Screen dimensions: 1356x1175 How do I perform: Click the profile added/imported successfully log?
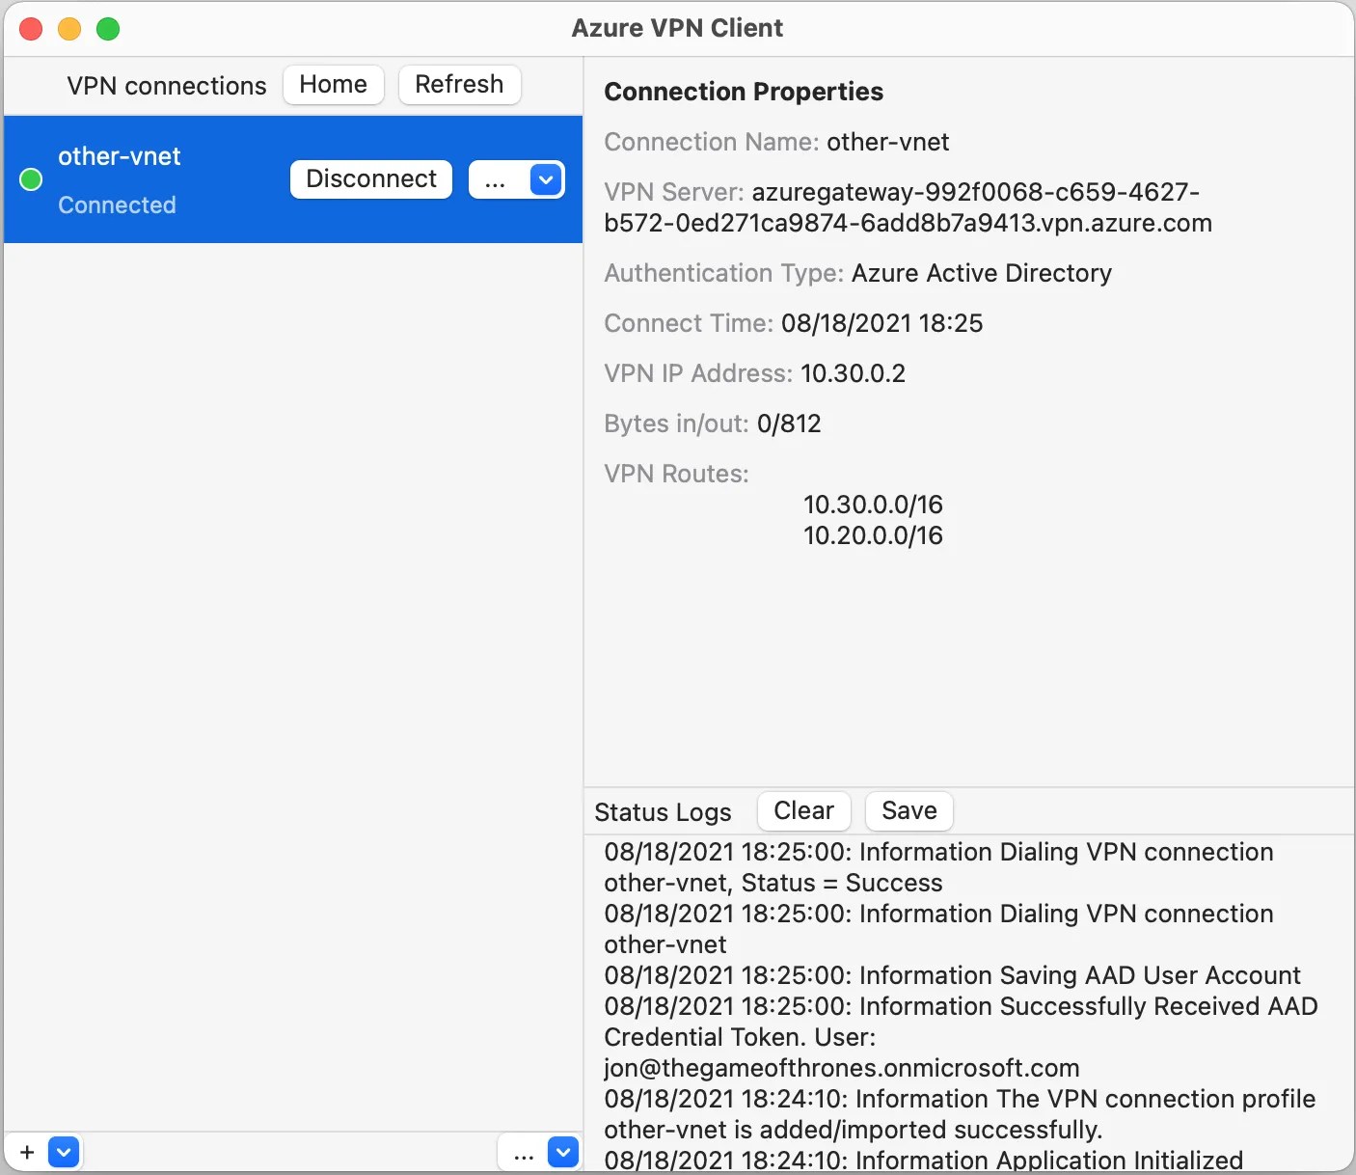coord(960,1114)
